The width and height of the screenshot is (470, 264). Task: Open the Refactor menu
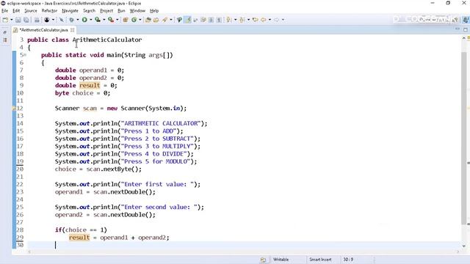(x=49, y=11)
